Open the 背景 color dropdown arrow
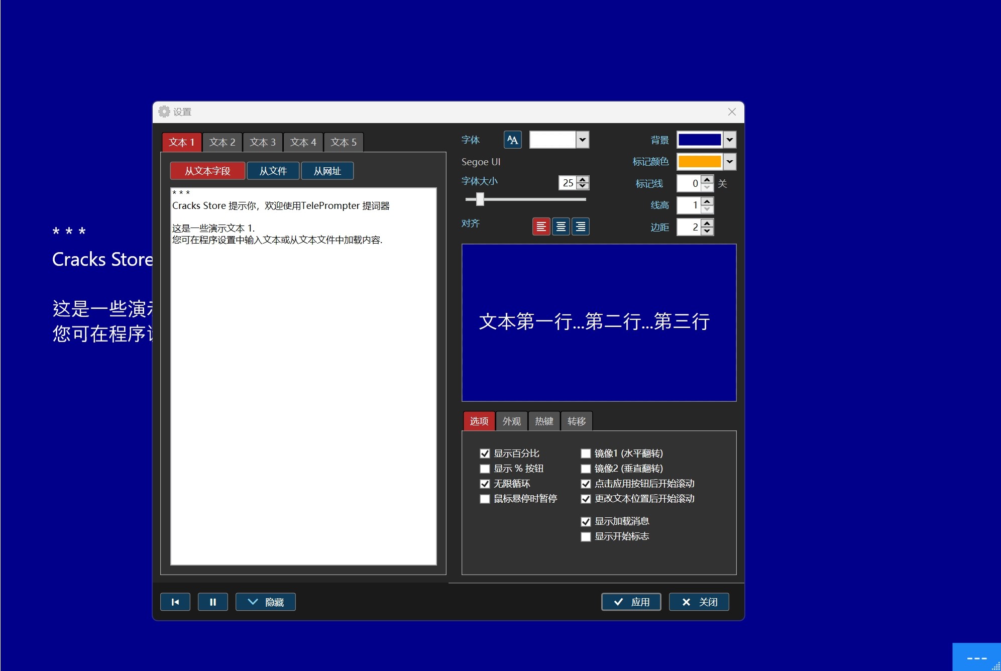 [x=730, y=140]
